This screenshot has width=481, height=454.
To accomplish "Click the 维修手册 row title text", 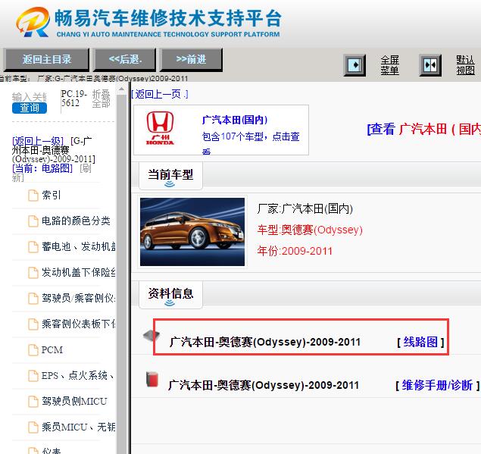I will pyautogui.click(x=264, y=385).
